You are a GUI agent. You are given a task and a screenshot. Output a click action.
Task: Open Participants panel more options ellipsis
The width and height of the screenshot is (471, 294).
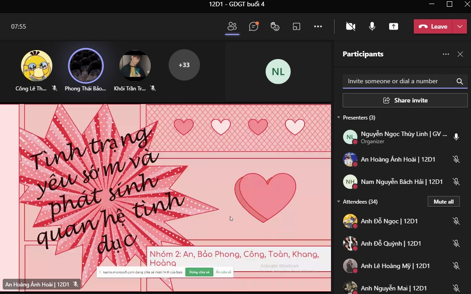(446, 54)
